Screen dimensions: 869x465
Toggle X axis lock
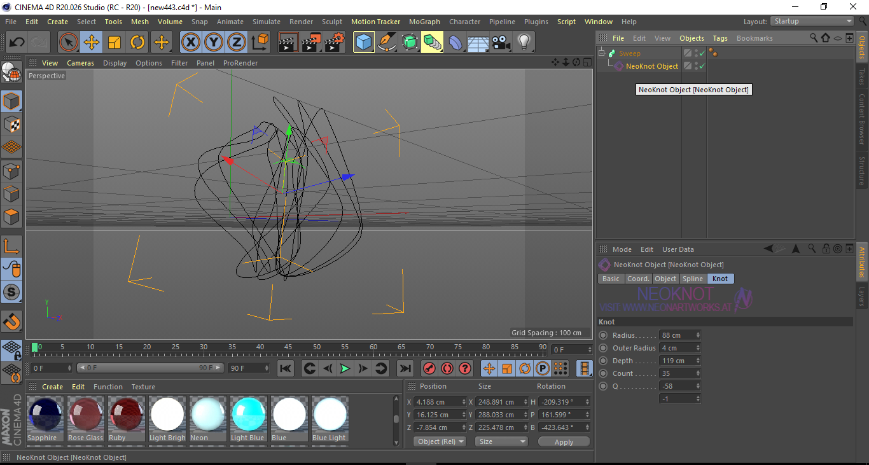pos(190,43)
